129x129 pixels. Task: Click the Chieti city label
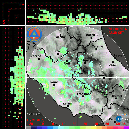click(x=113, y=65)
